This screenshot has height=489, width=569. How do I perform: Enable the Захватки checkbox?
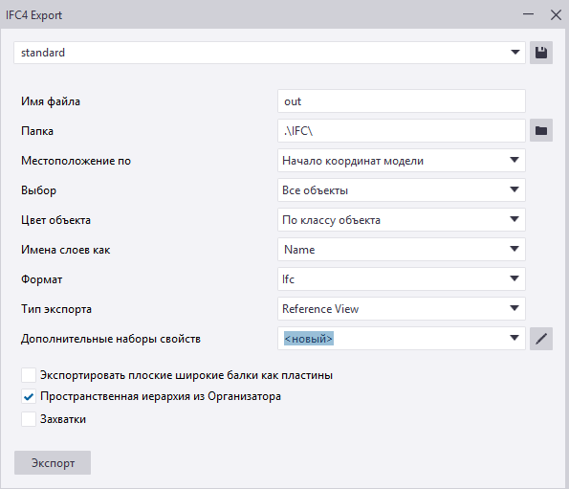(x=29, y=419)
